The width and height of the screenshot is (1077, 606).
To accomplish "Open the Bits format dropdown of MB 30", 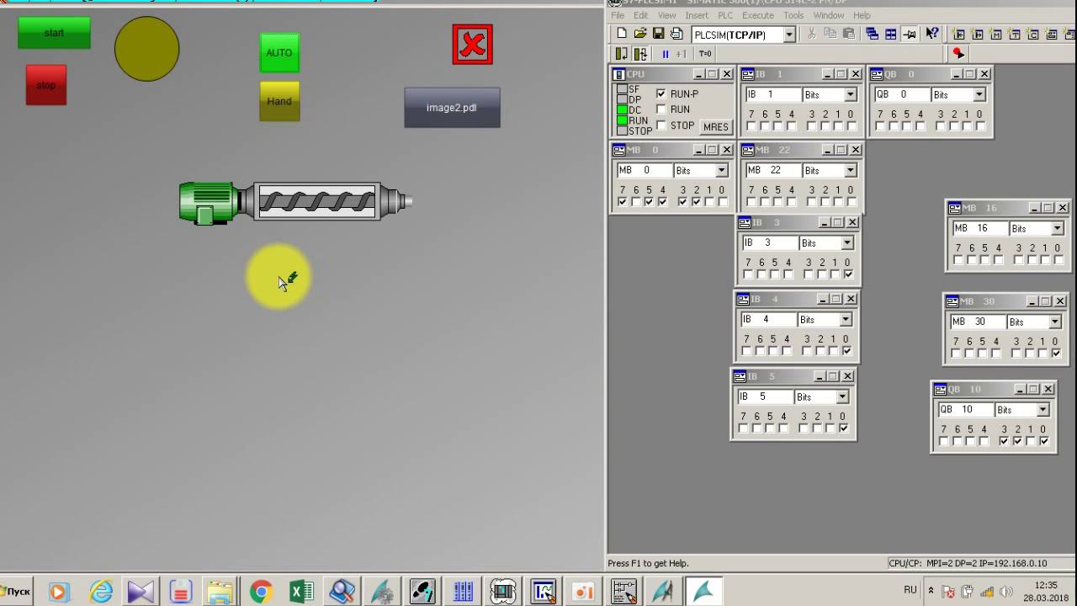I will pos(1055,322).
